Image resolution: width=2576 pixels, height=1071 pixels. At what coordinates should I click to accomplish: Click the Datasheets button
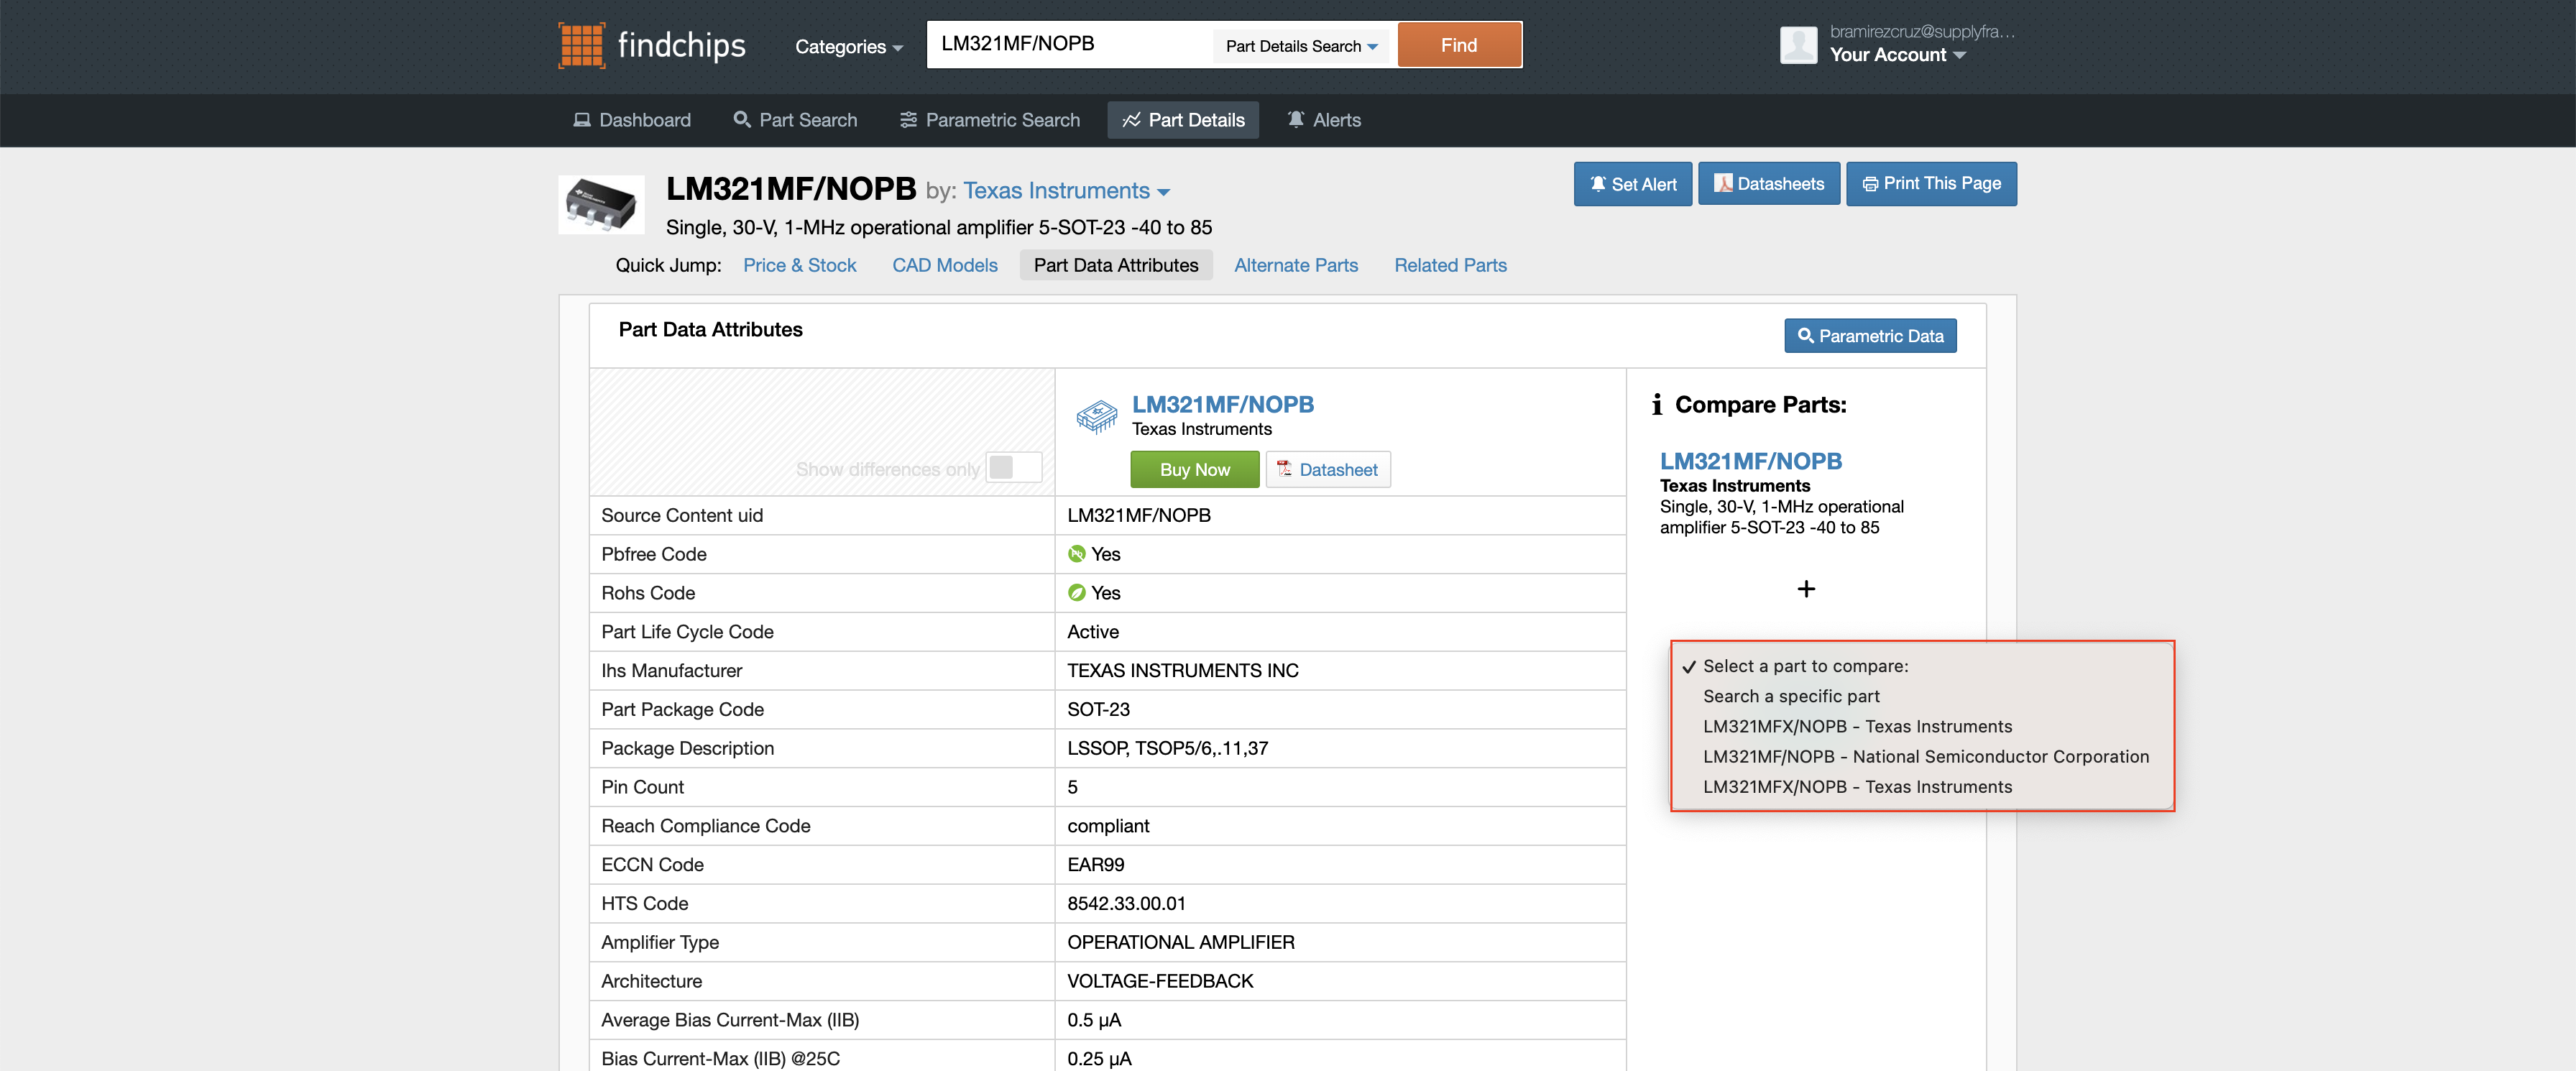click(x=1768, y=184)
